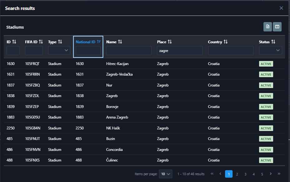Image resolution: width=290 pixels, height=182 pixels.
Task: Select the Arena Zagreb stadium row
Action: (117, 117)
